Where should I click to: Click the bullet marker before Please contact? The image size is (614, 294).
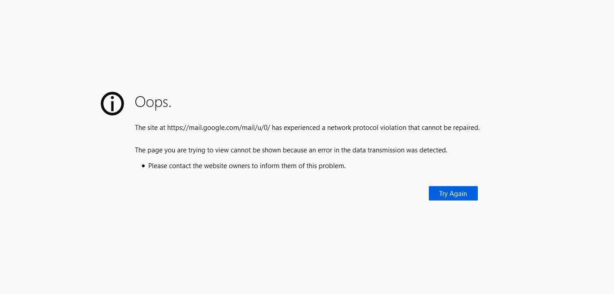coord(143,165)
